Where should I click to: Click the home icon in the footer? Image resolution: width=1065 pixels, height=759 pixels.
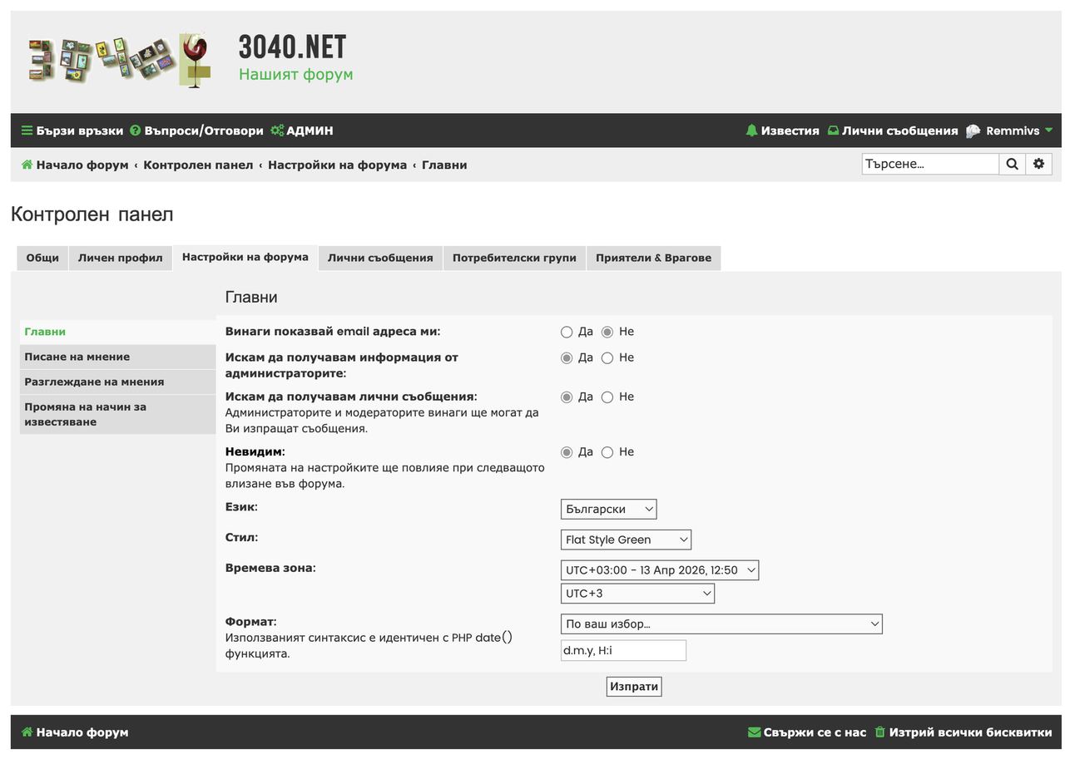point(27,732)
